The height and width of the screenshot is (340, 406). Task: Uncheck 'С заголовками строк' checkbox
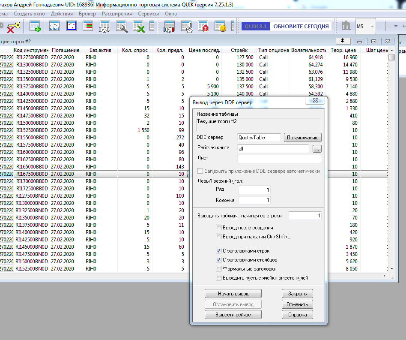[219, 251]
